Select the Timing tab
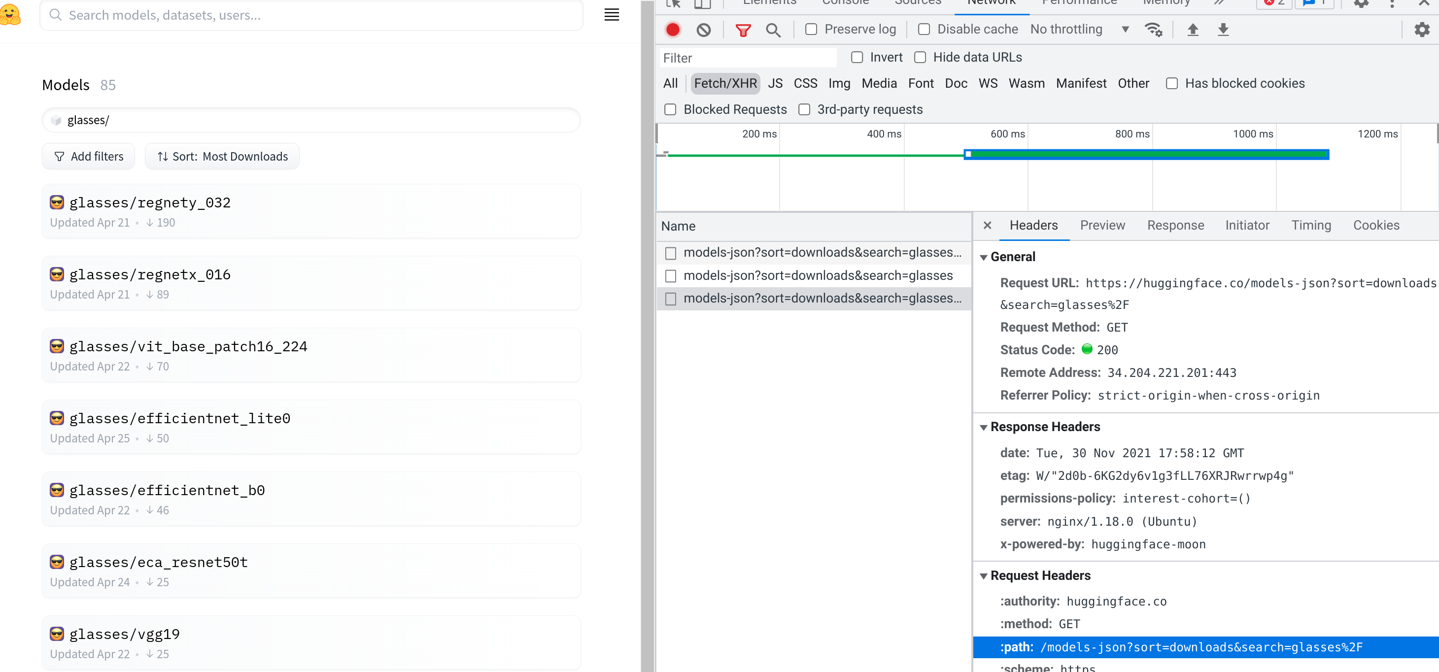This screenshot has height=672, width=1439. coord(1311,225)
